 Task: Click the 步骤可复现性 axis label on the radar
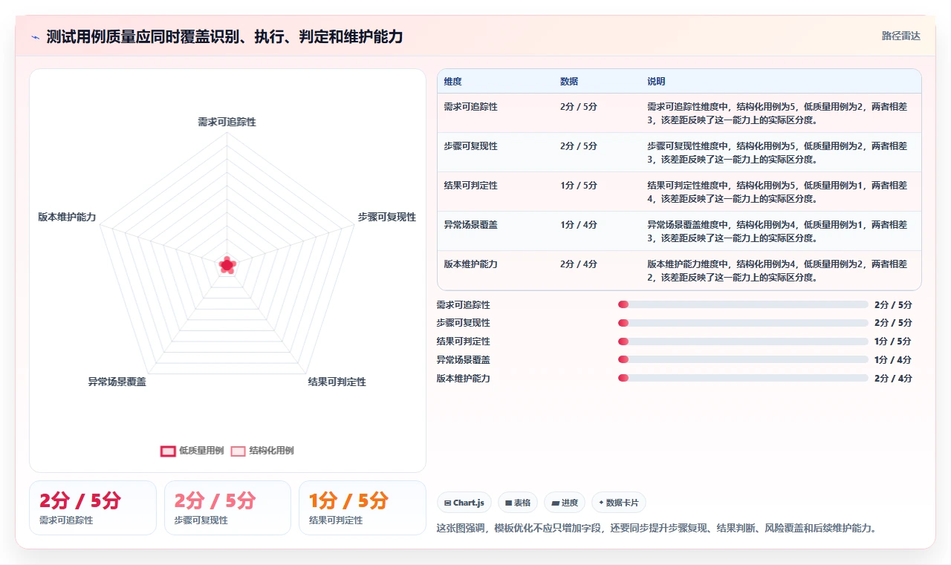(387, 218)
